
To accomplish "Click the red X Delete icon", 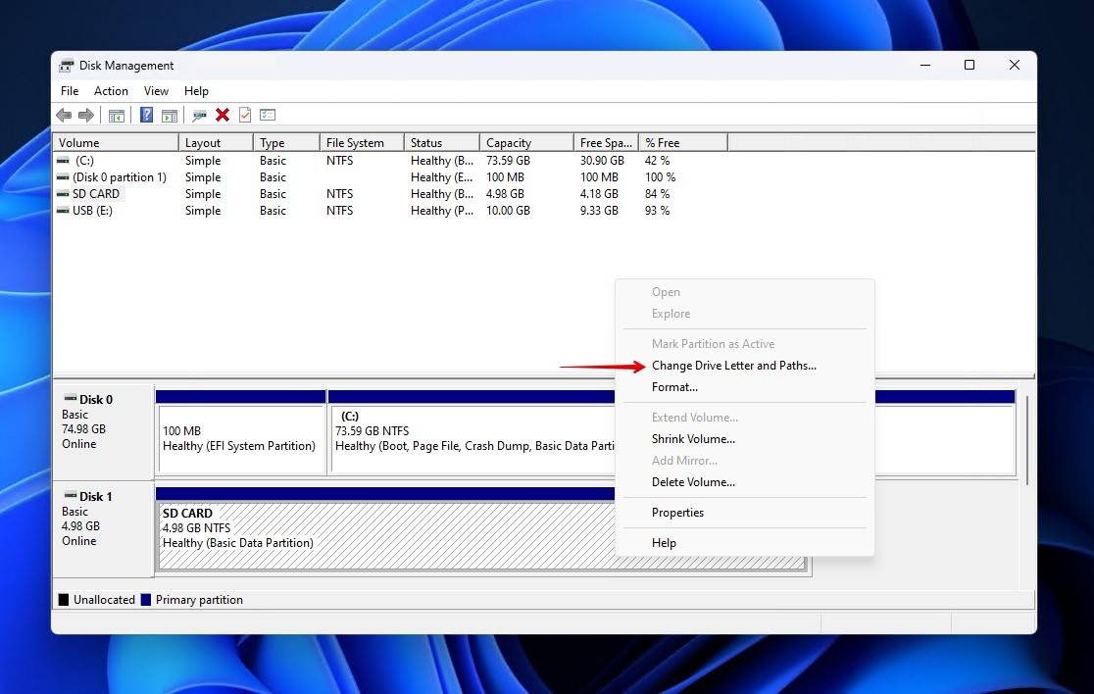I will pyautogui.click(x=223, y=116).
